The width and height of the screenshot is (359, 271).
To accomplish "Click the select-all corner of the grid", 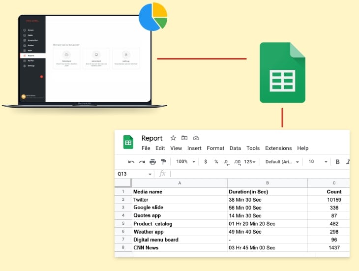I will tap(123, 183).
